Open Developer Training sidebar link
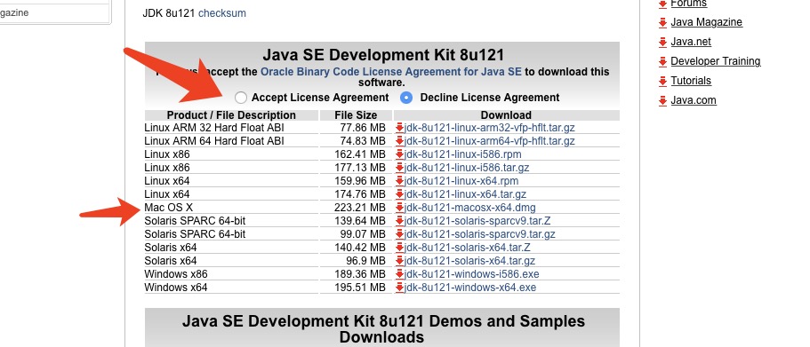The width and height of the screenshot is (810, 347). (716, 61)
